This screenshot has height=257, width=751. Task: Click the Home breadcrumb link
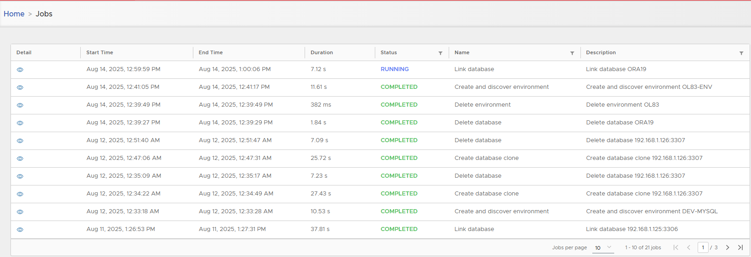point(14,14)
